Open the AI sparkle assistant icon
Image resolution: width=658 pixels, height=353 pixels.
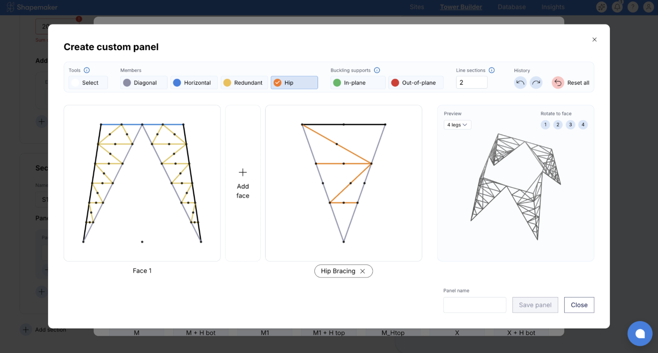tap(601, 7)
